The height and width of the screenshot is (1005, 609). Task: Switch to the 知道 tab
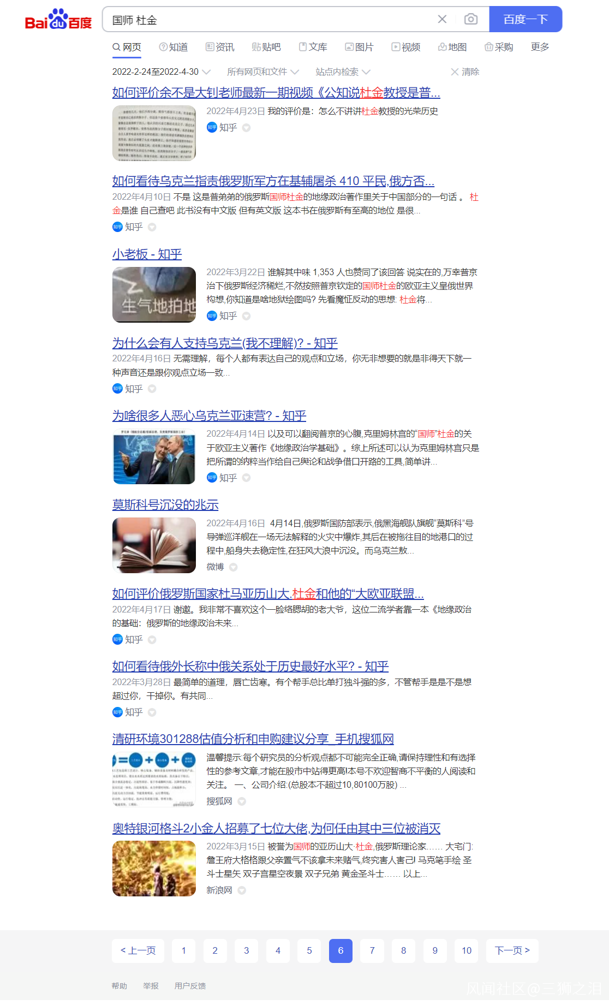coord(173,47)
